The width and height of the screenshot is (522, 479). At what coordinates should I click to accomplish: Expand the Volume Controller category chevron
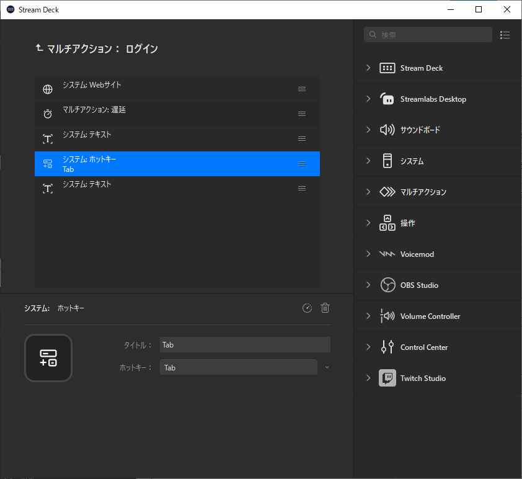click(368, 316)
